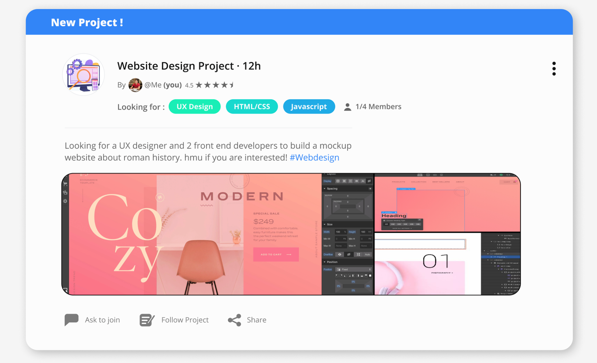
Task: Click the Ask to join speech bubble icon
Action: coord(72,320)
